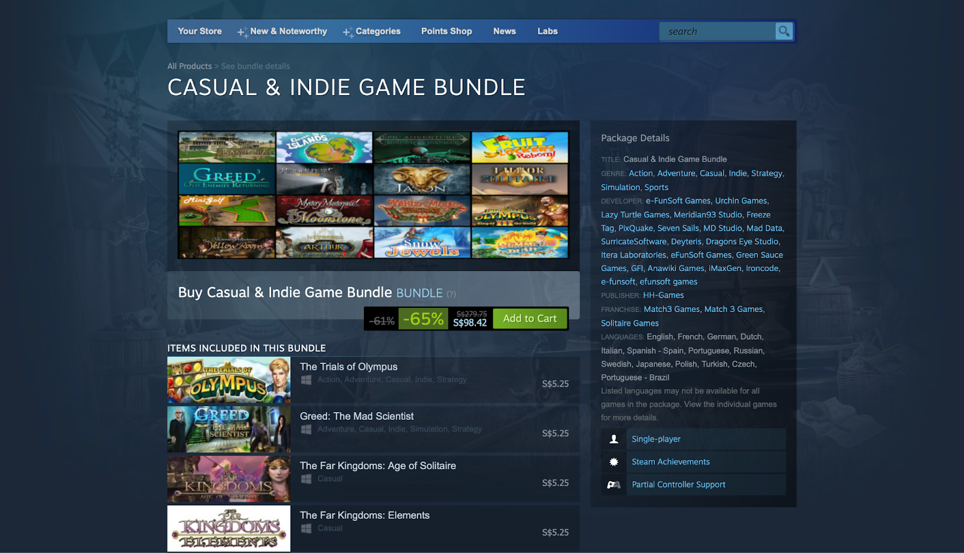This screenshot has height=553, width=964.
Task: Open the SurricateSoftware developer link
Action: pyautogui.click(x=634, y=242)
